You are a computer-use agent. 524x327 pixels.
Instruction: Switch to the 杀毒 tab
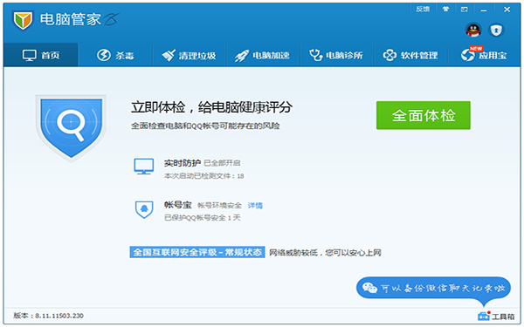click(x=115, y=55)
